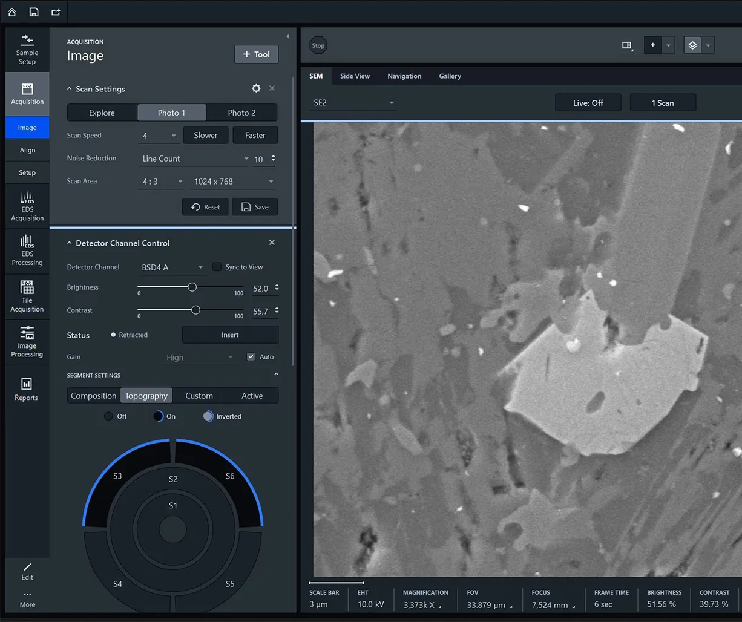Select the Photo 2 scan preset tab
Viewport: 742px width, 622px height.
[241, 113]
